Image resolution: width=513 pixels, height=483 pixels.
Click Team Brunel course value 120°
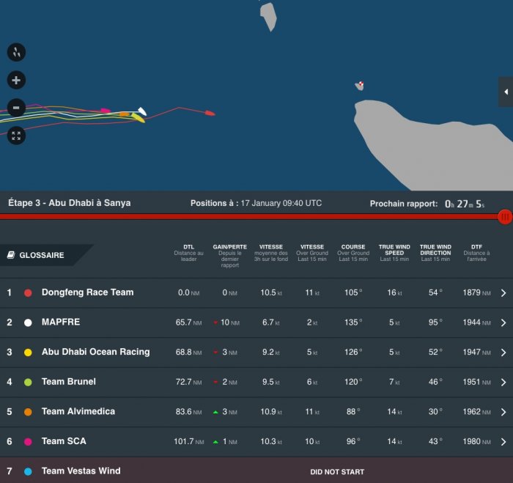(353, 382)
